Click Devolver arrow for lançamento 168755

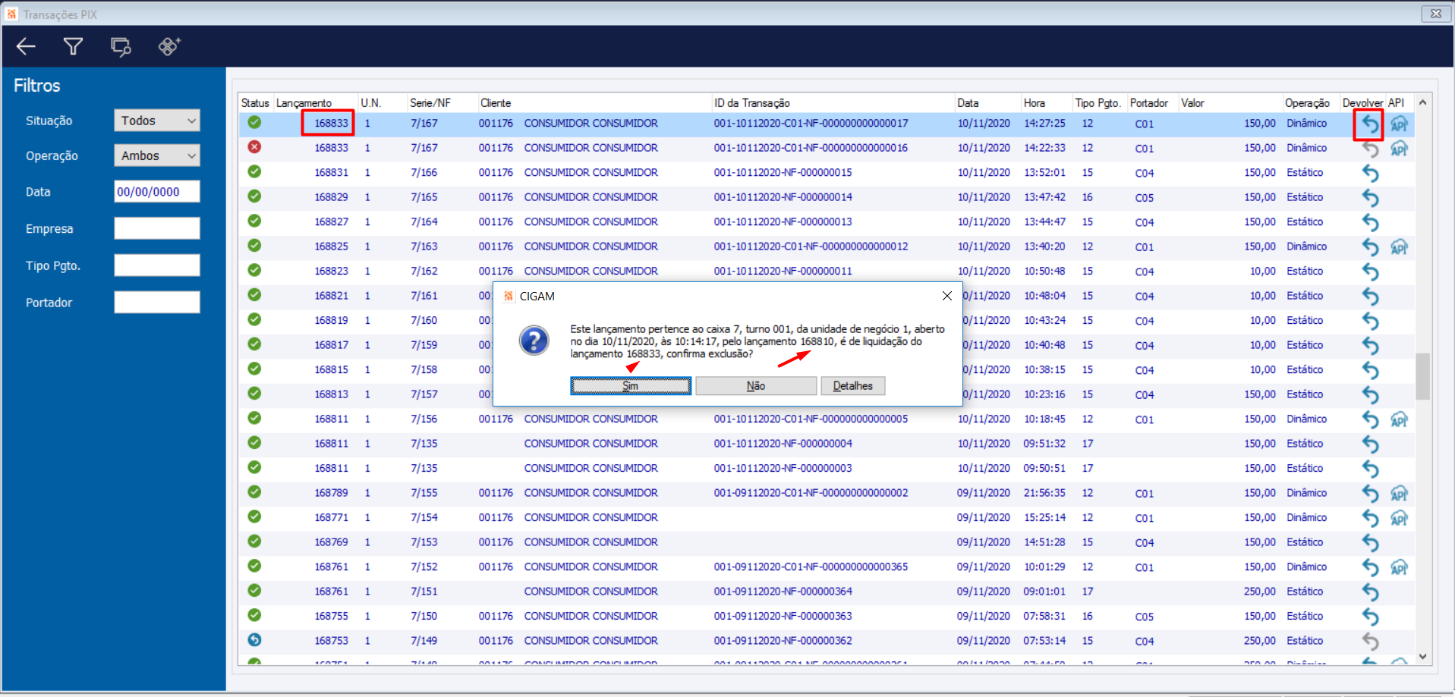coord(1370,617)
